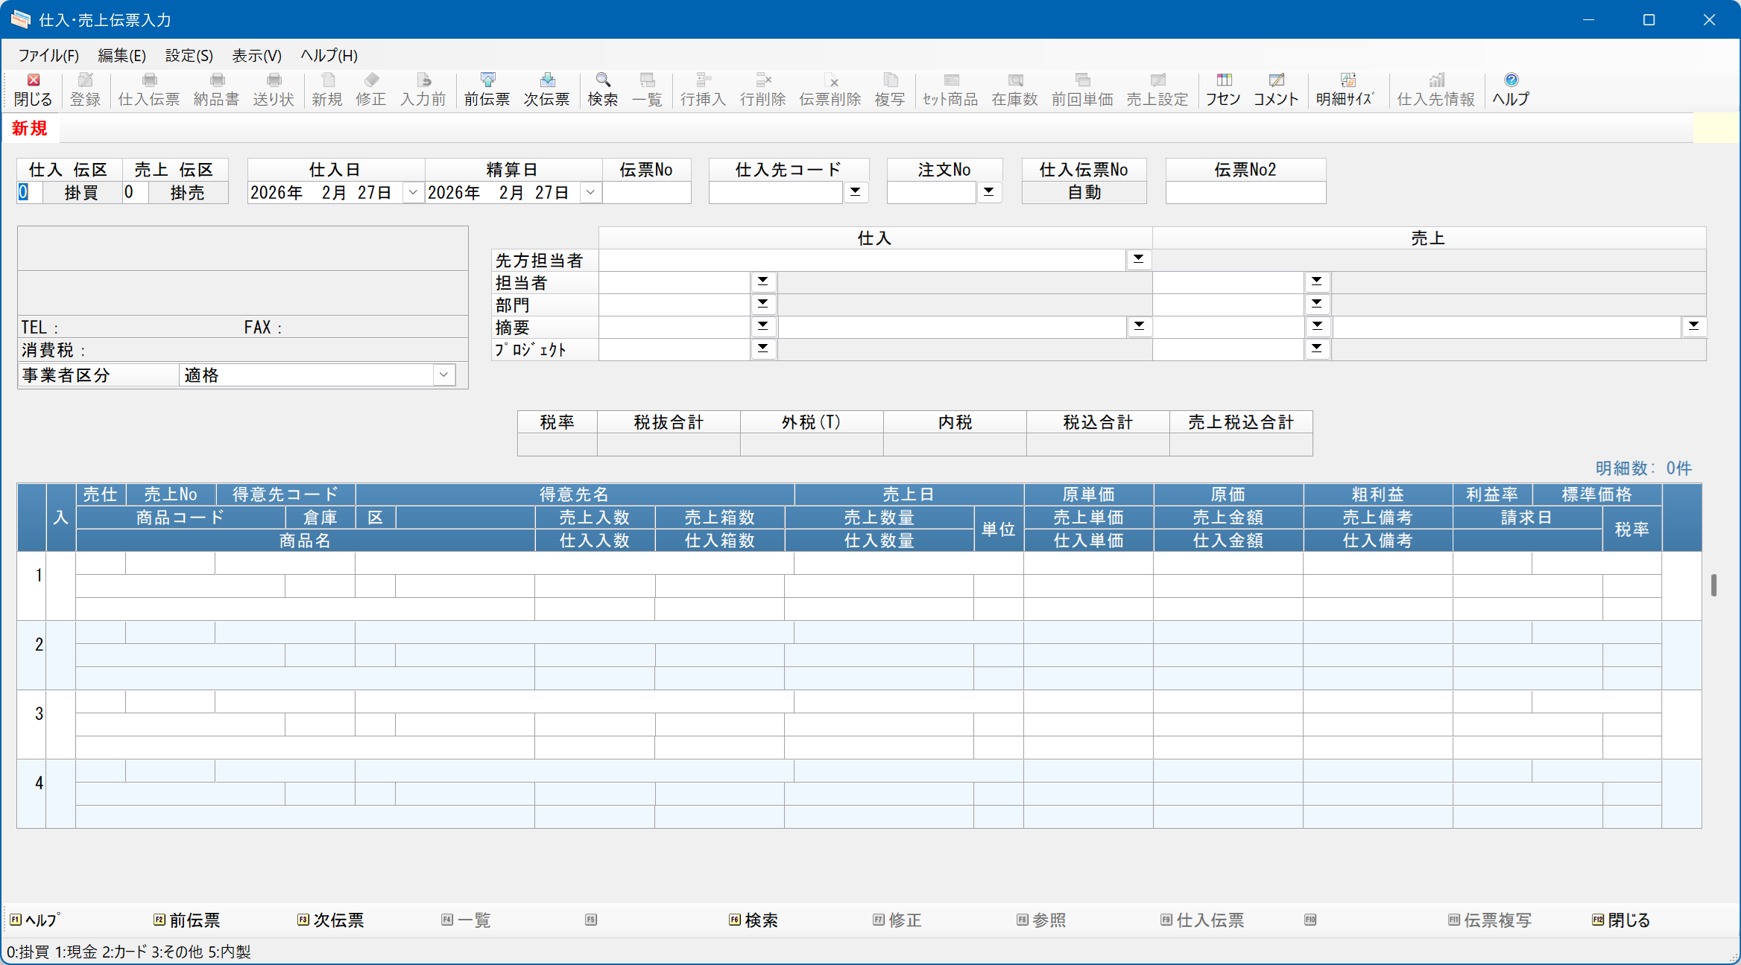Open the 仕入先コード dropdown arrow
1741x965 pixels.
(856, 192)
